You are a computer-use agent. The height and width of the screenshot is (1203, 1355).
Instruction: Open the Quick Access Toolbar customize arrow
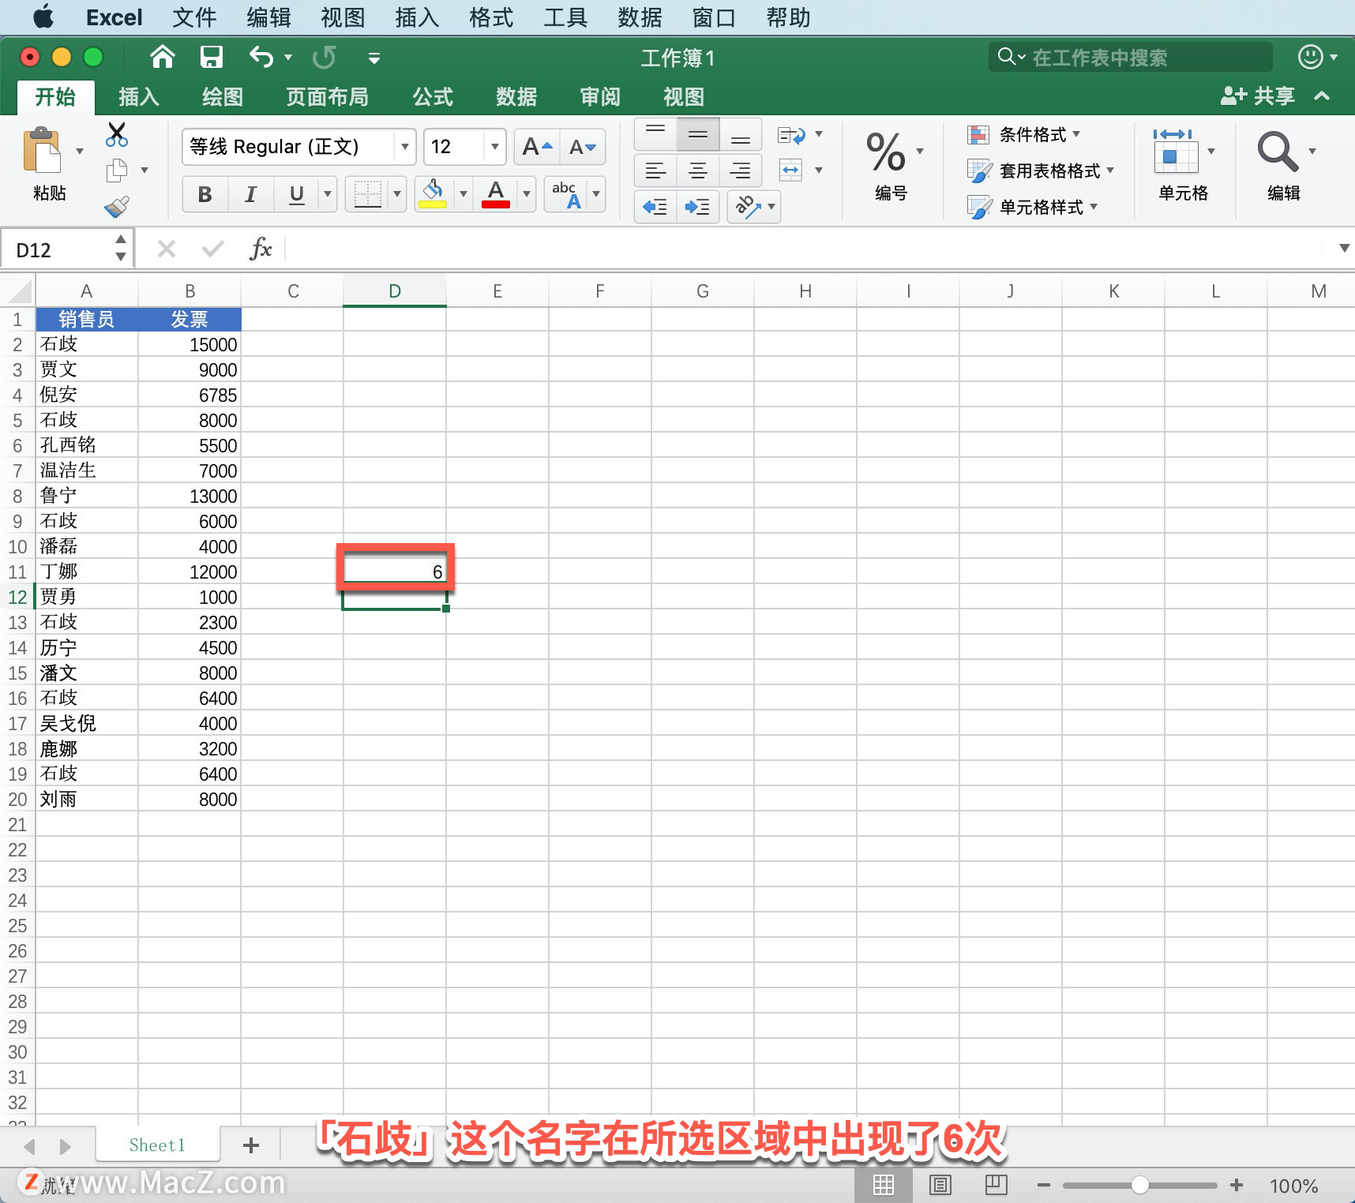point(374,58)
